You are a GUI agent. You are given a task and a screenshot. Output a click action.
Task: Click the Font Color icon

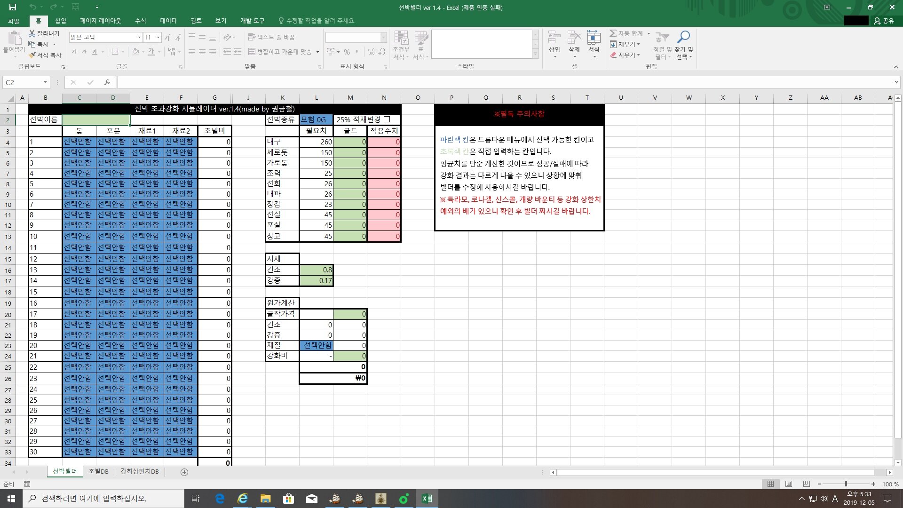[x=151, y=52]
